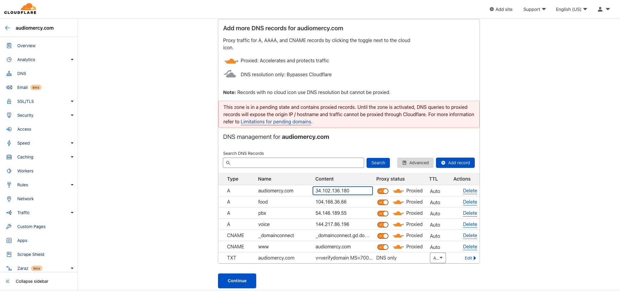Delete the www CNAME record

(x=470, y=247)
